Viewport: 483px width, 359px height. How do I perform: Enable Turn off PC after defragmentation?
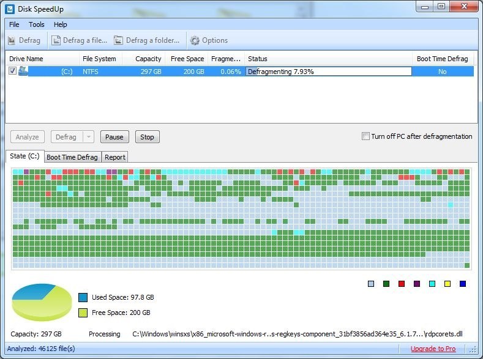tap(365, 136)
